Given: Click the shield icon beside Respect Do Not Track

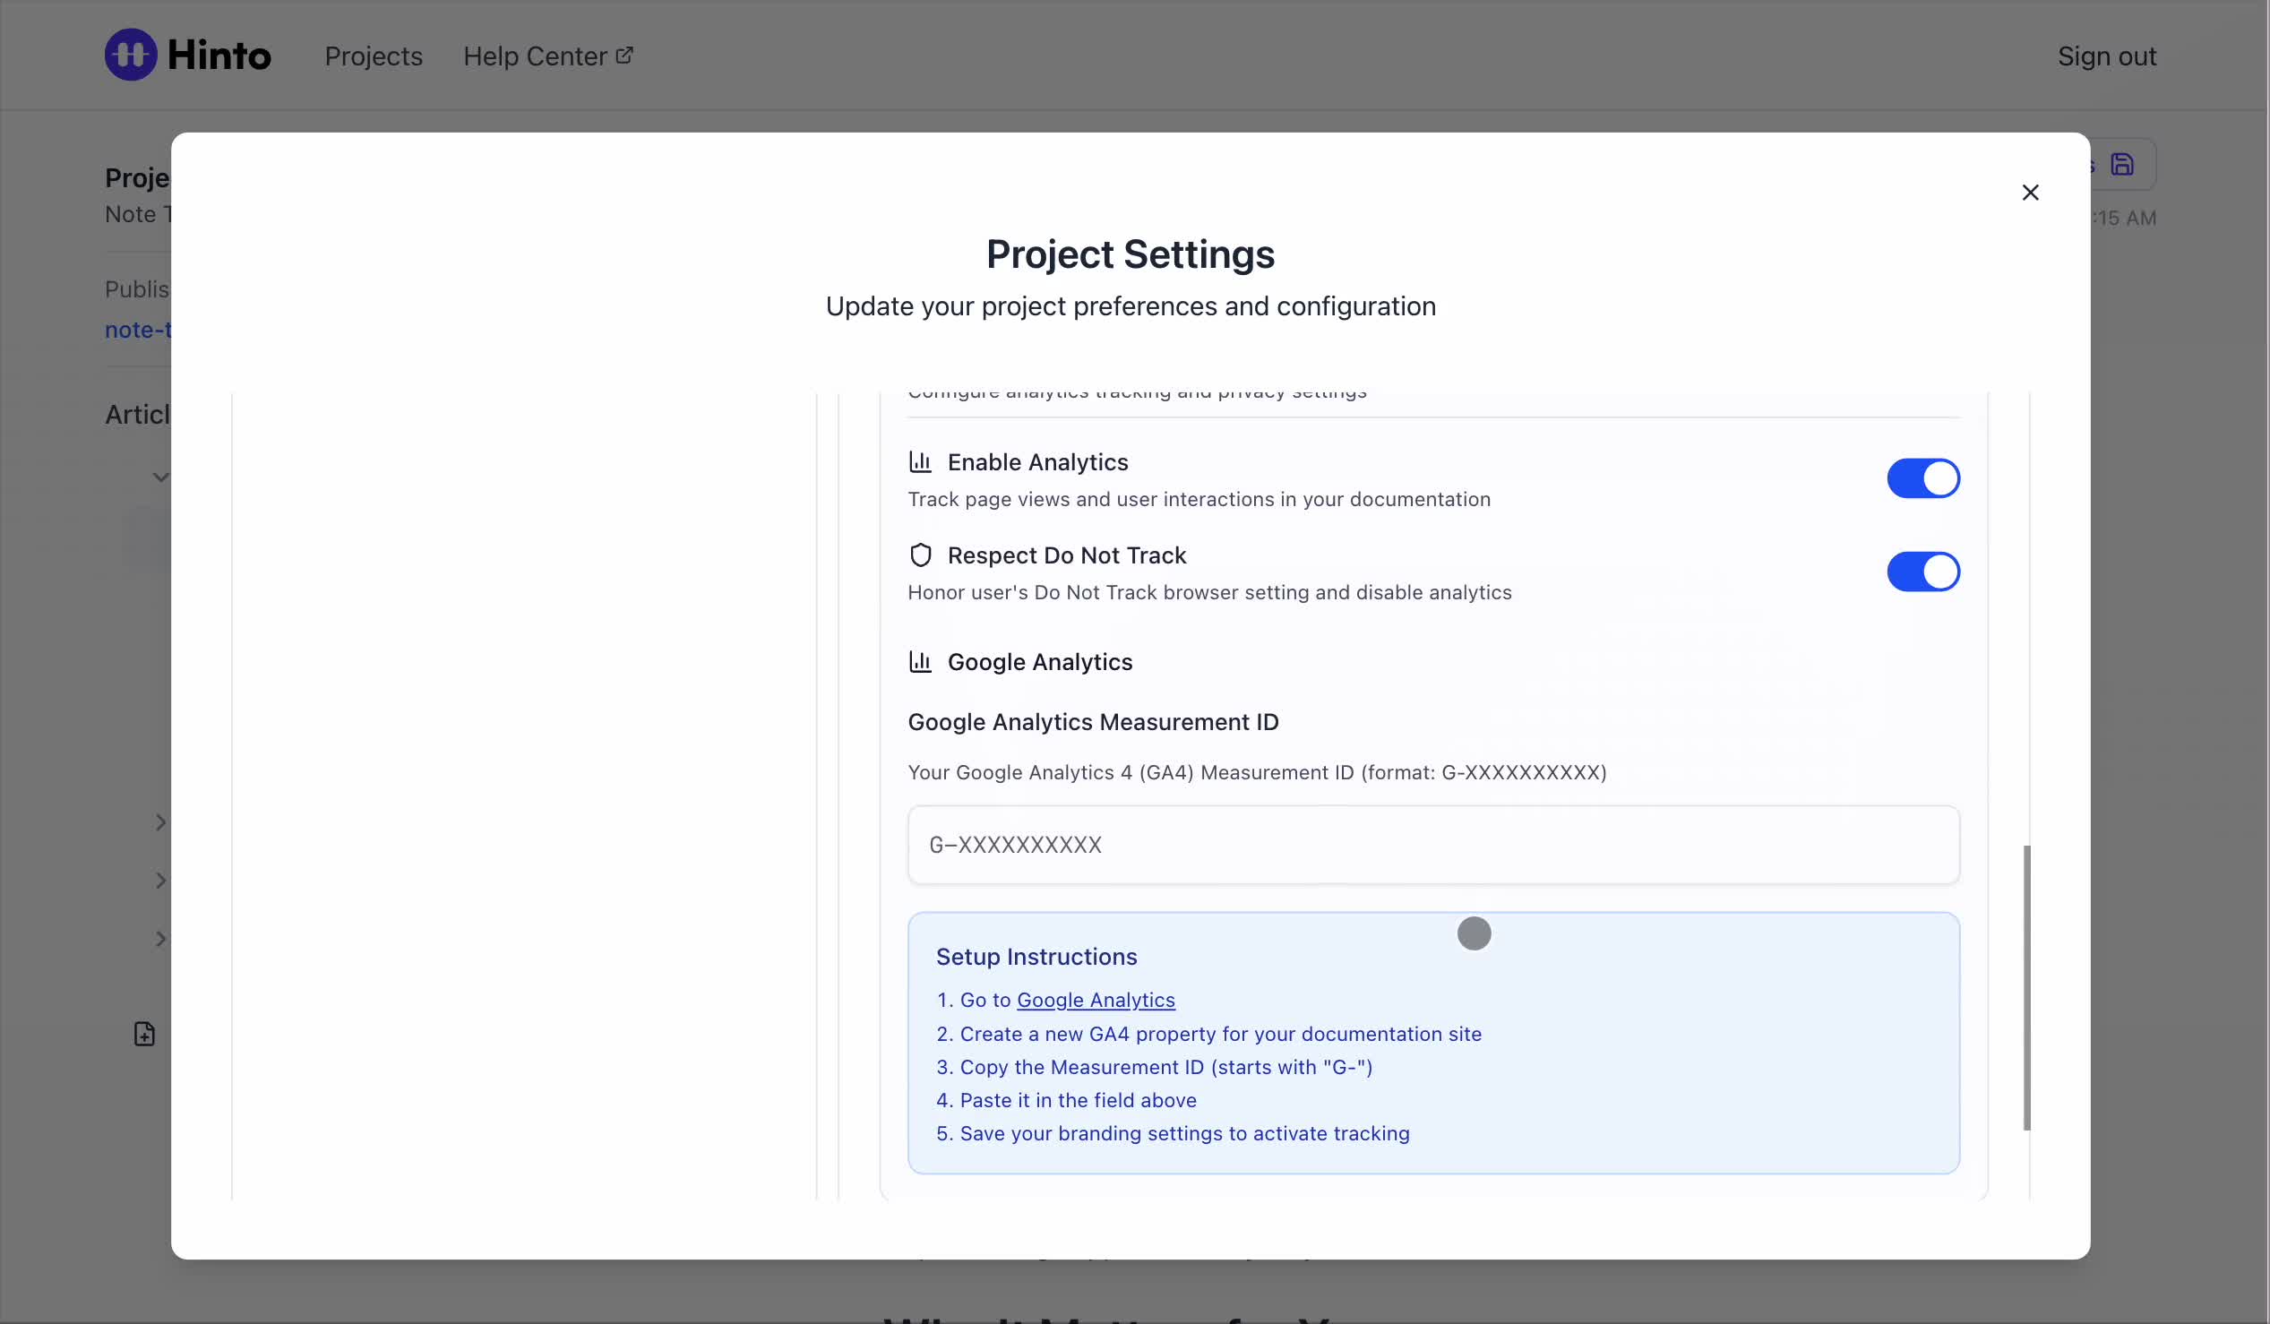Looking at the screenshot, I should point(920,555).
